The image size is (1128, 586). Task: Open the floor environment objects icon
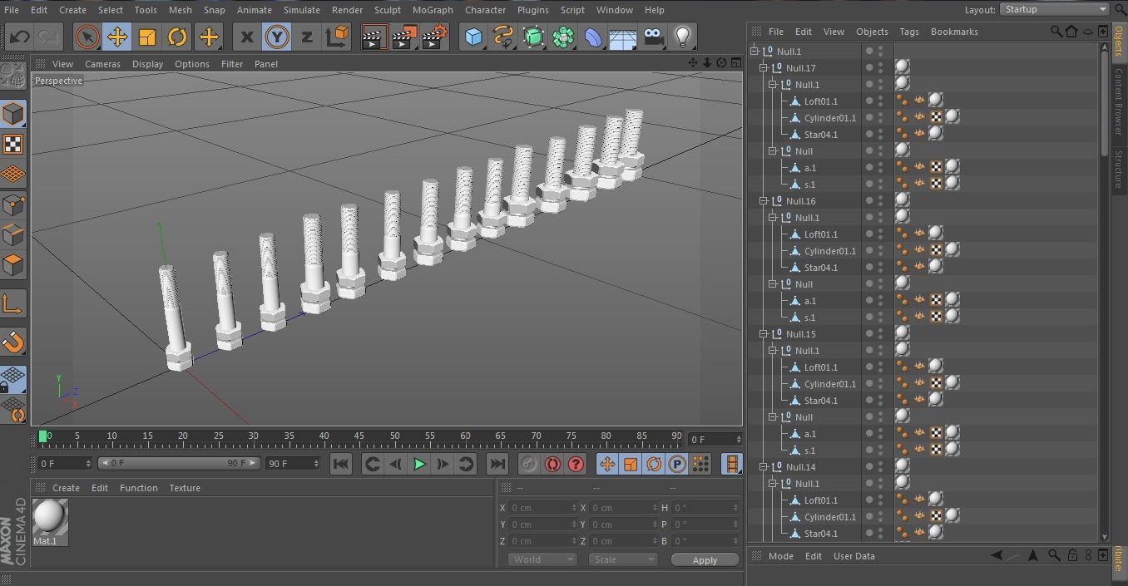[623, 37]
